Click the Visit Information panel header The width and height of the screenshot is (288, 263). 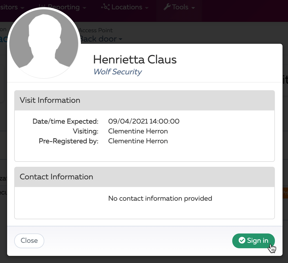click(x=145, y=100)
